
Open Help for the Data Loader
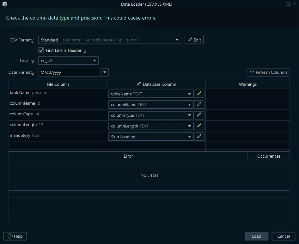15,236
